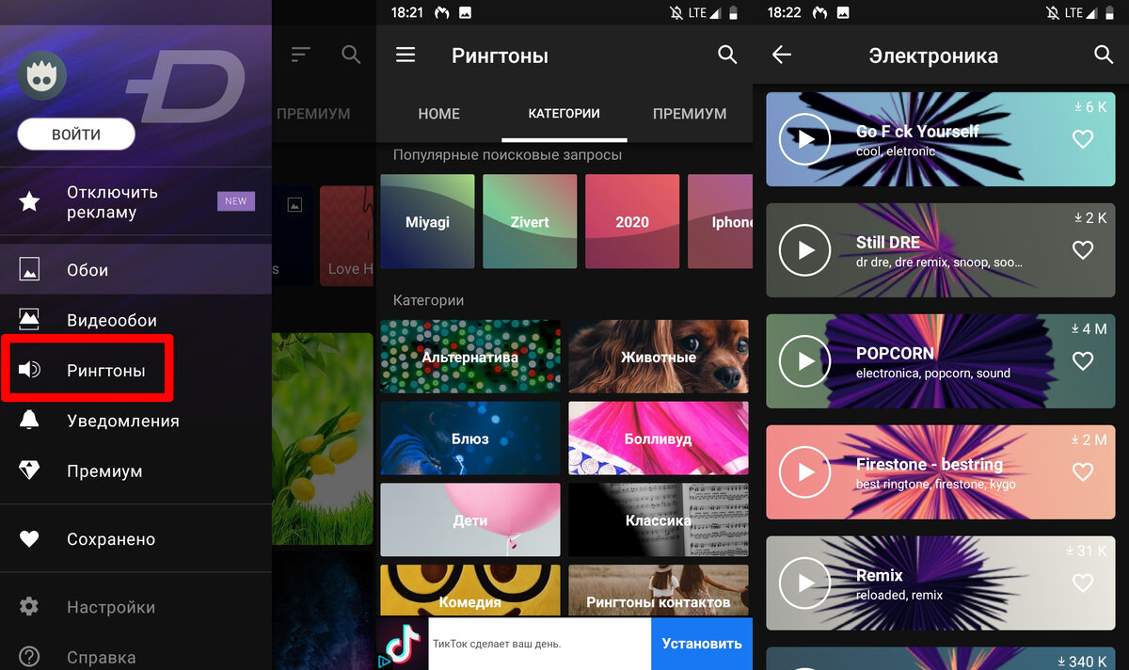The width and height of the screenshot is (1129, 670).
Task: Tap the NEW badge on Отключить рекламу
Action: point(236,201)
